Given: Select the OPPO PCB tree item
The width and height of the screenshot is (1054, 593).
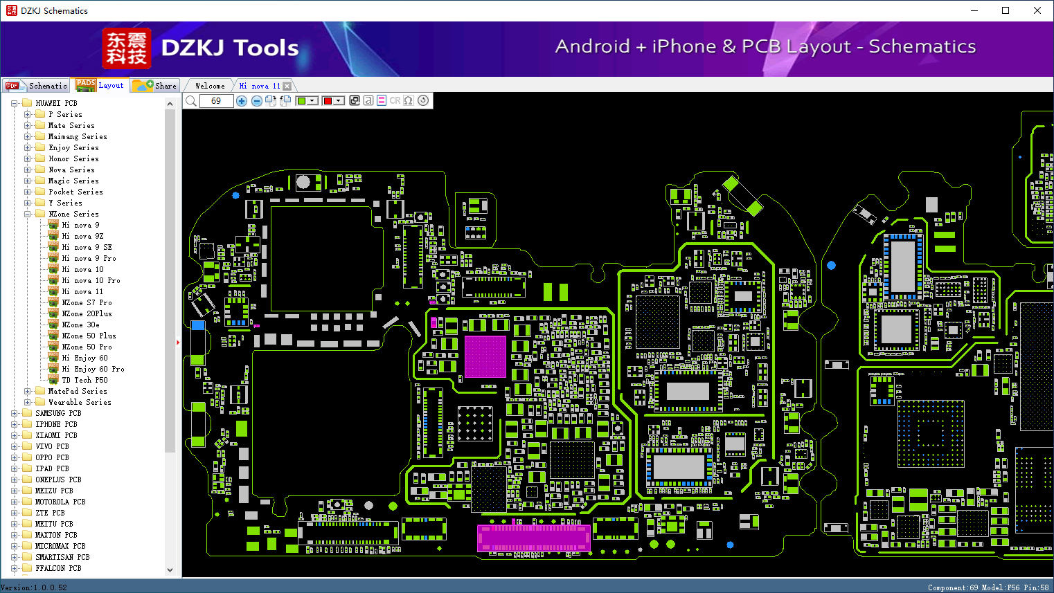Looking at the screenshot, I should [x=52, y=457].
